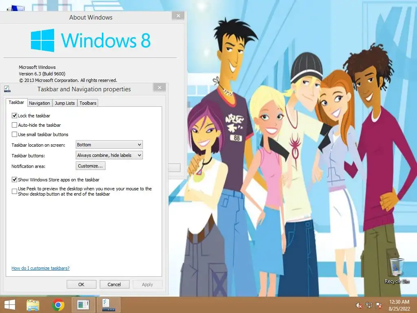Click the 2013 Microsoft Corporation copyright text
Viewport: 417px width, 313px height.
[68, 80]
